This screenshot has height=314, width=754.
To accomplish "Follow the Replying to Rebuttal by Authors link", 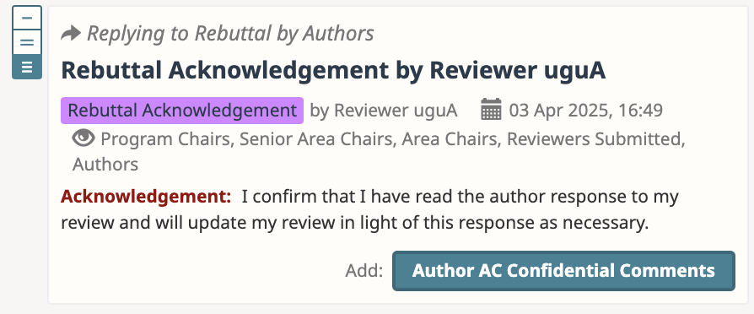I will pyautogui.click(x=230, y=33).
